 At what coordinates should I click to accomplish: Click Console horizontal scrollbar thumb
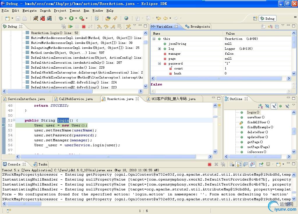(x=24, y=204)
